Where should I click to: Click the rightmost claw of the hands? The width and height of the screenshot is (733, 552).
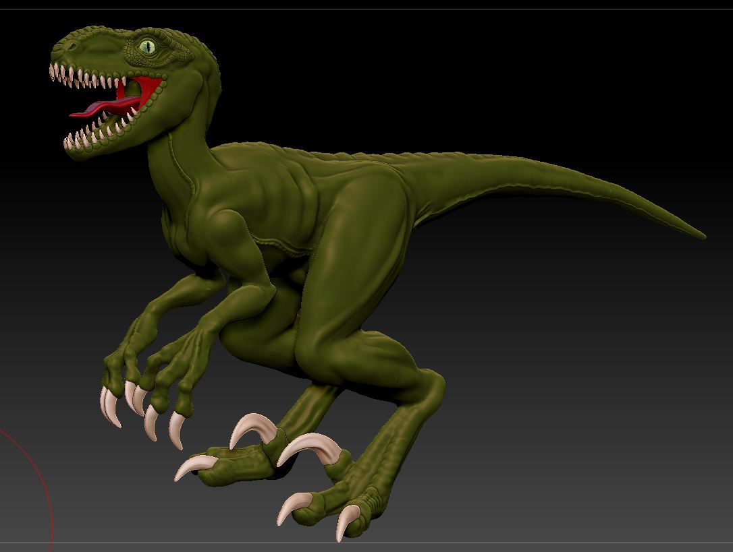[177, 430]
